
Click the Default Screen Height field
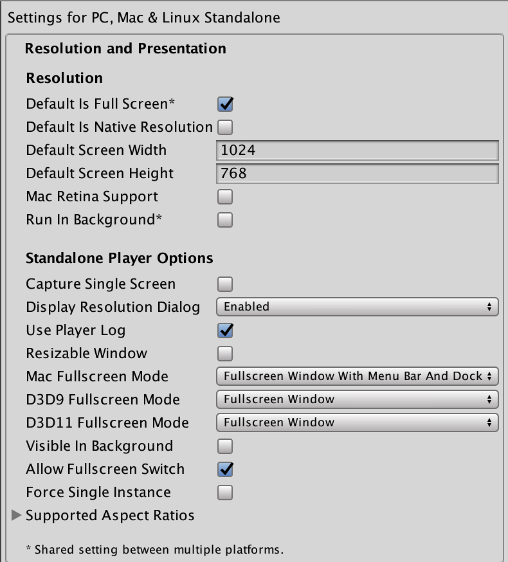coord(357,174)
